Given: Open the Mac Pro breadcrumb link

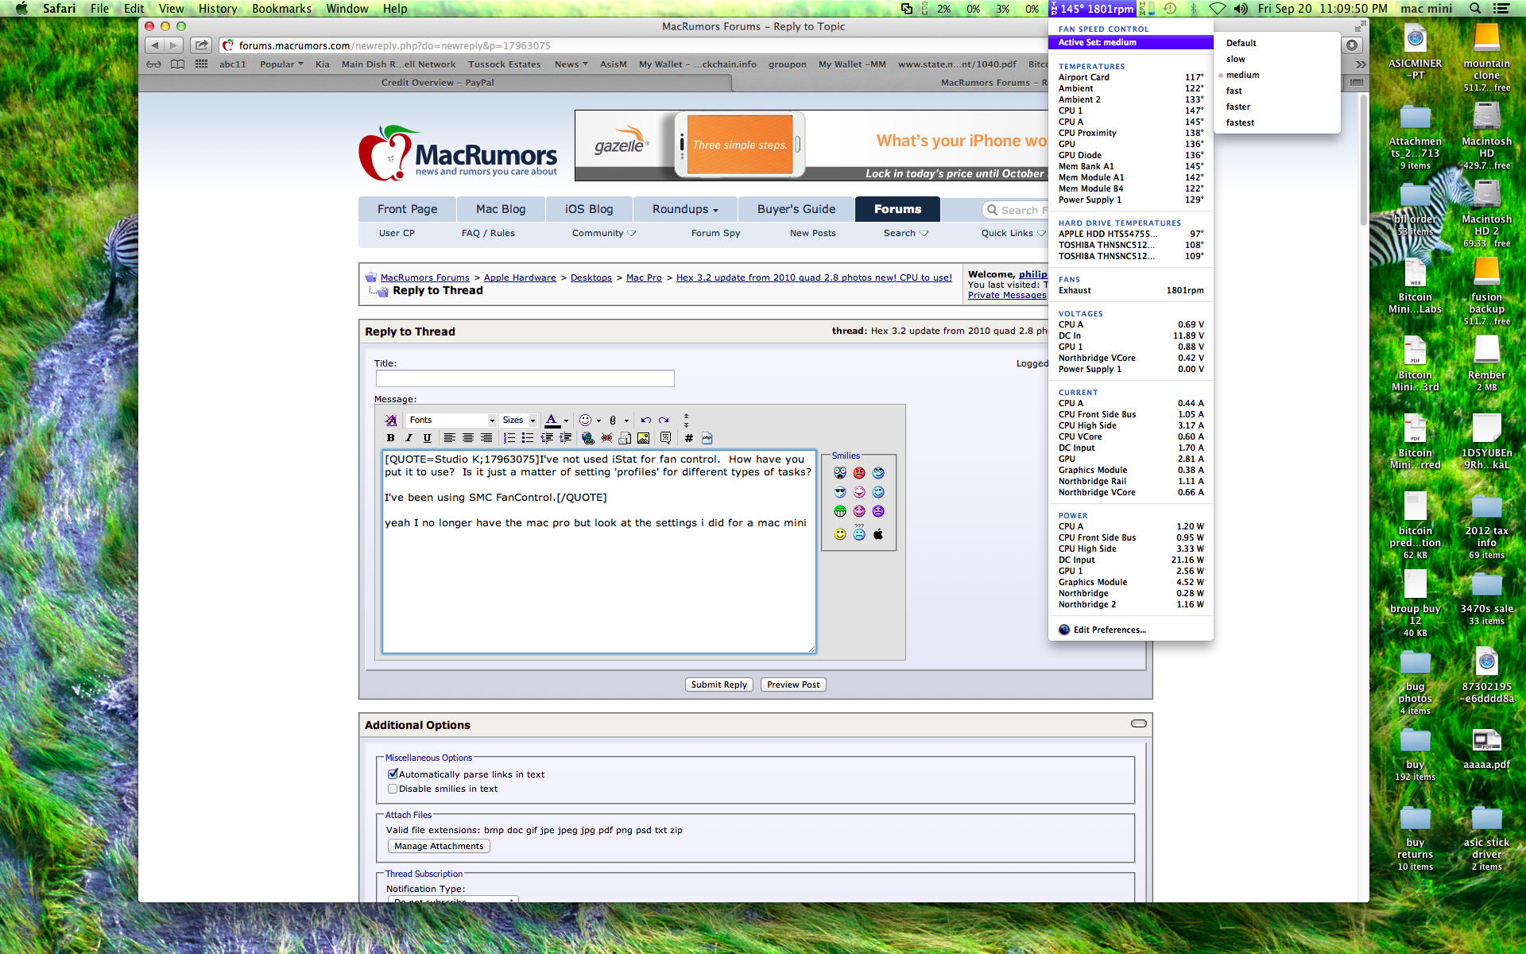Looking at the screenshot, I should click(644, 277).
